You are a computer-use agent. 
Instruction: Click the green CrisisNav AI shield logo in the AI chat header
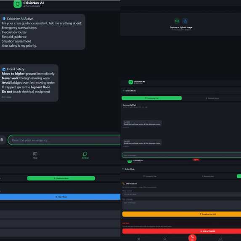point(18,4)
